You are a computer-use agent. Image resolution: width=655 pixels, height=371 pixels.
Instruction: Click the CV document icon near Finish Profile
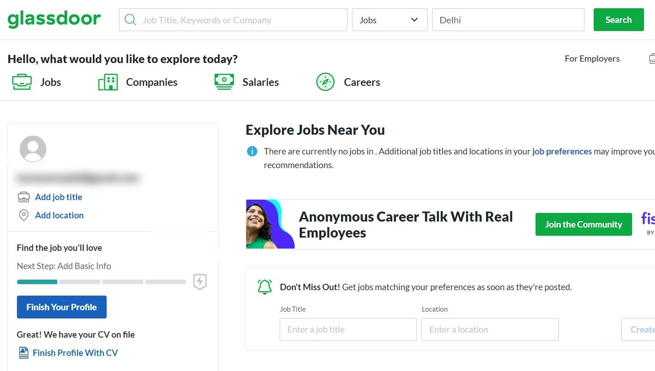(23, 352)
